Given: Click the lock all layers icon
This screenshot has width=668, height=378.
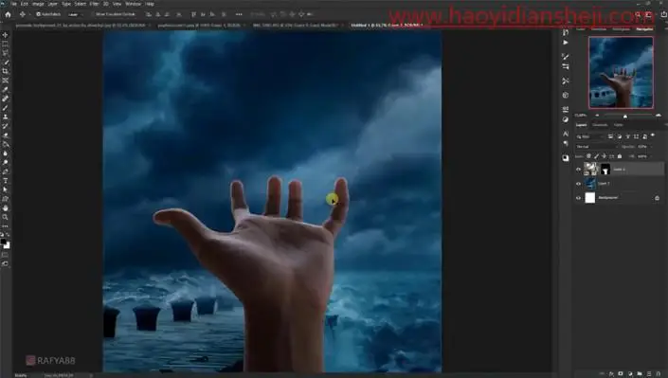Looking at the screenshot, I should click(620, 156).
